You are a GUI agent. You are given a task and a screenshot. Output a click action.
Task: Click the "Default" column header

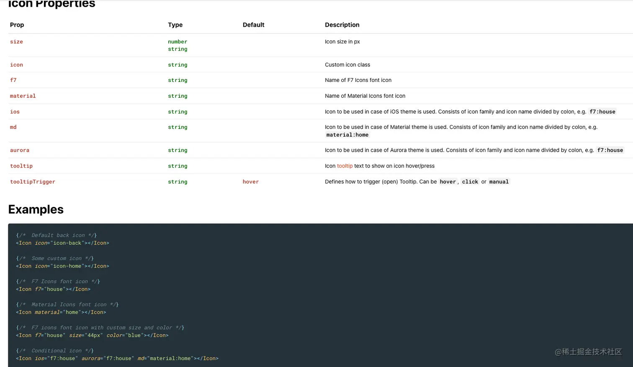[x=253, y=25]
